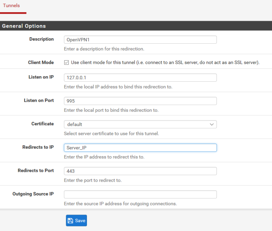Click the Client Mode label

click(x=41, y=62)
